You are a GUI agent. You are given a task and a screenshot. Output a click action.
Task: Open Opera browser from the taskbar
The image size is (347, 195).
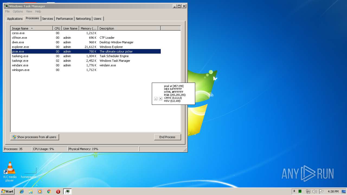tap(58, 191)
